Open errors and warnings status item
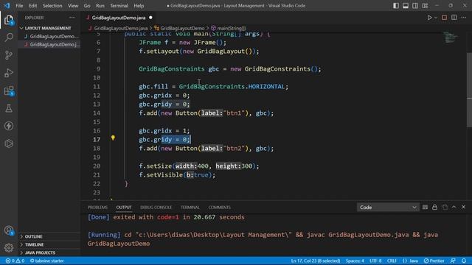The height and width of the screenshot is (265, 472). point(15,261)
